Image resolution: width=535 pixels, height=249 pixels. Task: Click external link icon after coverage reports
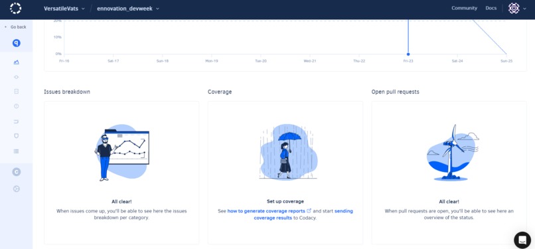[x=309, y=210]
